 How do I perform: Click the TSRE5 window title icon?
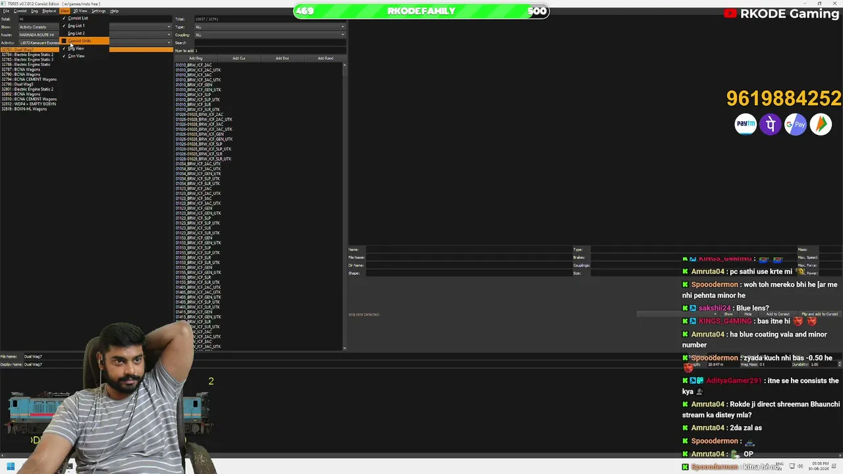click(x=3, y=3)
